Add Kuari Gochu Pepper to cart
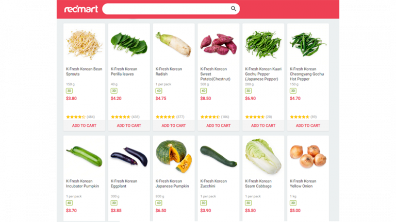The width and height of the screenshot is (396, 222). [263, 125]
